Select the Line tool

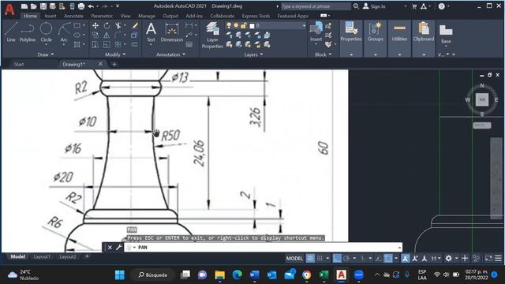(10, 32)
